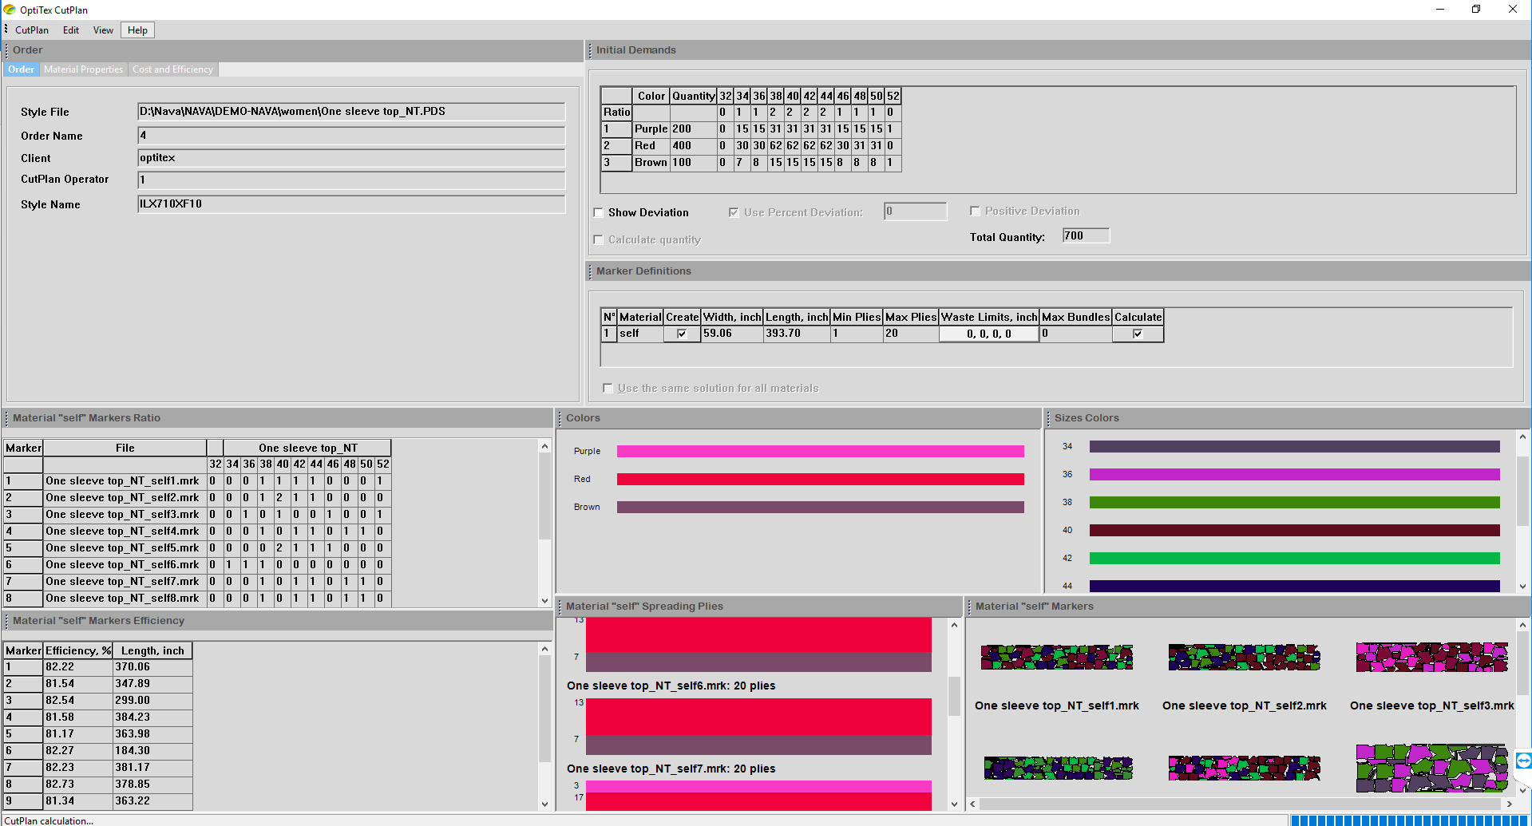
Task: Select the self2.mrk marker thumbnail
Action: pyautogui.click(x=1244, y=658)
